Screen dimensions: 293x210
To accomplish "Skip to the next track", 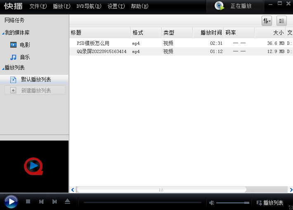I will pyautogui.click(x=54, y=202).
